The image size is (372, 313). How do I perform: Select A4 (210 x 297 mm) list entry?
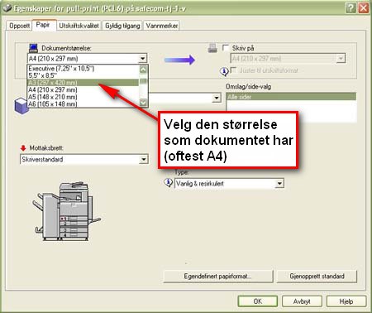point(83,89)
